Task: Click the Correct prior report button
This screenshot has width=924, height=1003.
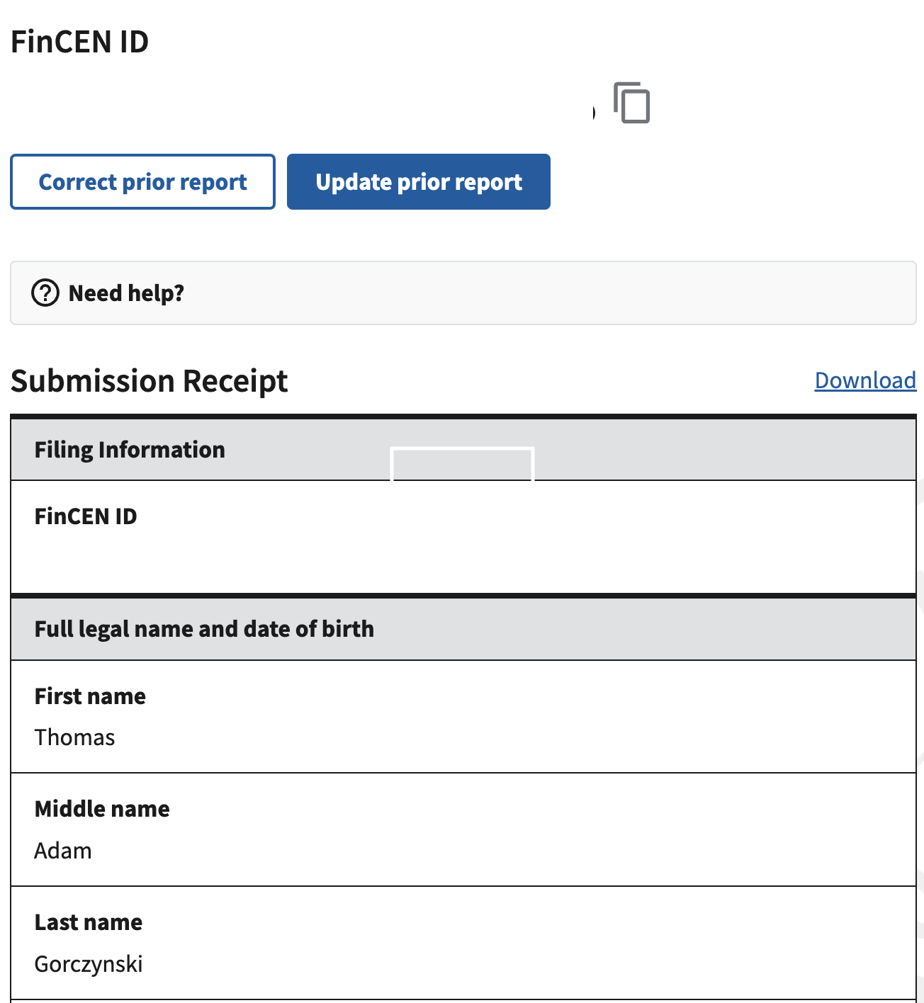Action: 142,182
